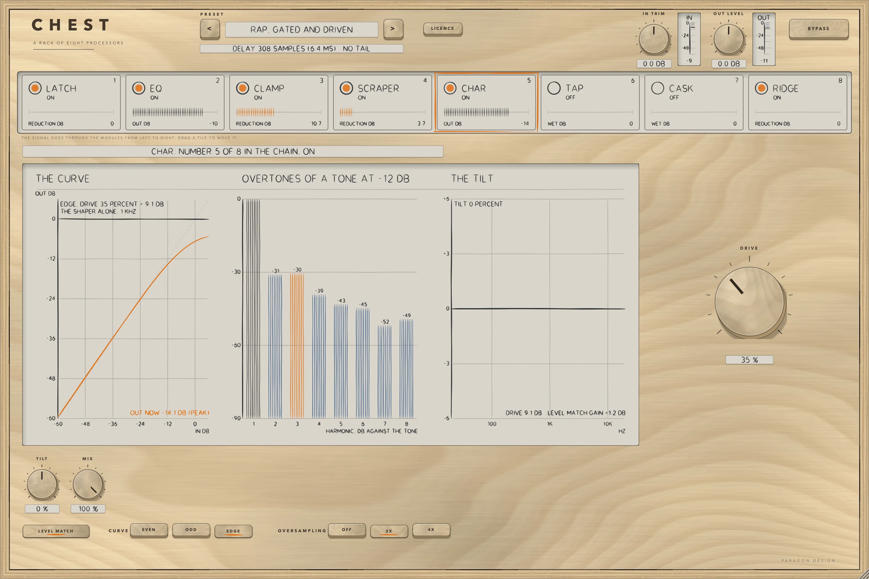Select the RIDGE module tile title

click(785, 89)
